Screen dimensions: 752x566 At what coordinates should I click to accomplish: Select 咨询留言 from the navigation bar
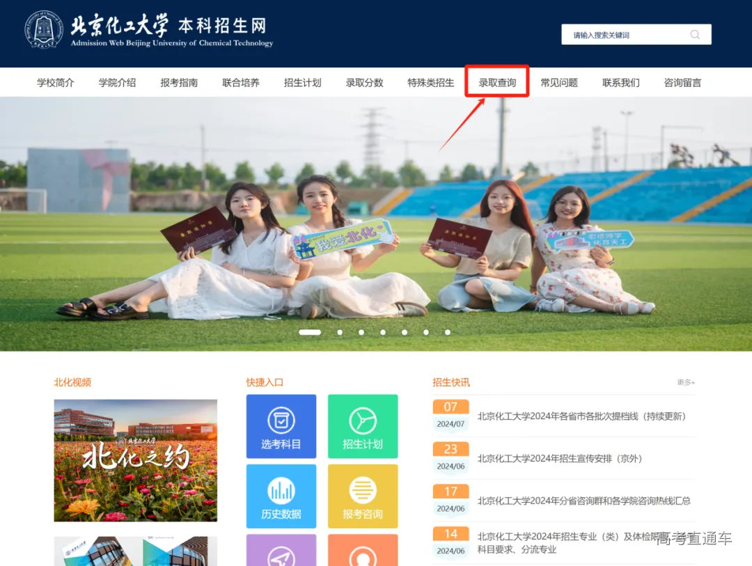682,81
